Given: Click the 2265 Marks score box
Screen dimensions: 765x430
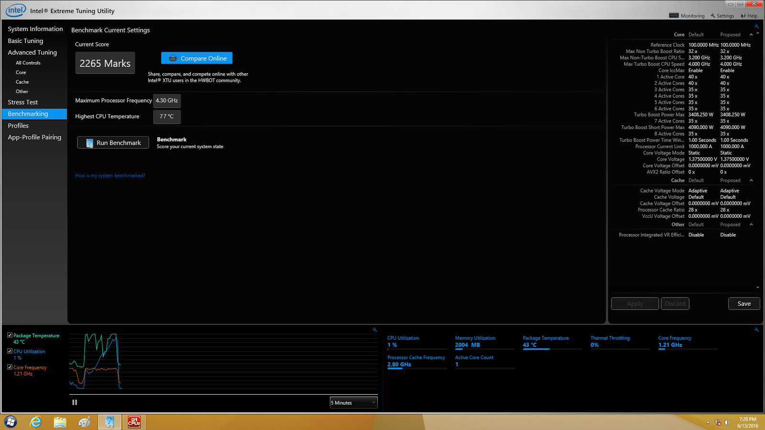Looking at the screenshot, I should pyautogui.click(x=105, y=63).
